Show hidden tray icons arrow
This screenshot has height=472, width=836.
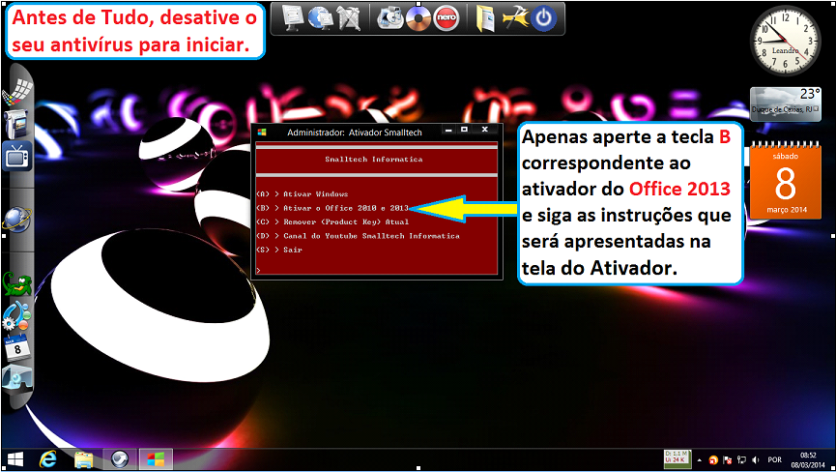click(700, 459)
